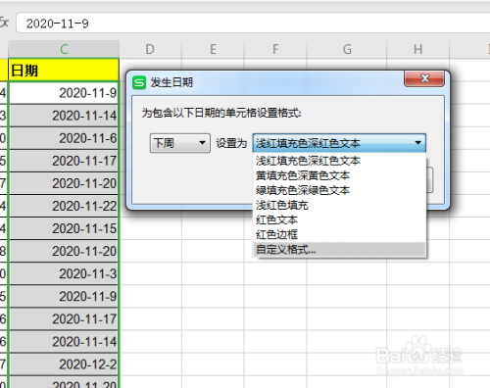Open 自定义格式... option
The height and width of the screenshot is (388, 490).
pos(339,250)
